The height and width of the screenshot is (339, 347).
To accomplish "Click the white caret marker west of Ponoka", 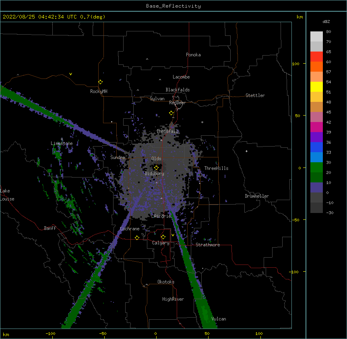I will pyautogui.click(x=147, y=59).
